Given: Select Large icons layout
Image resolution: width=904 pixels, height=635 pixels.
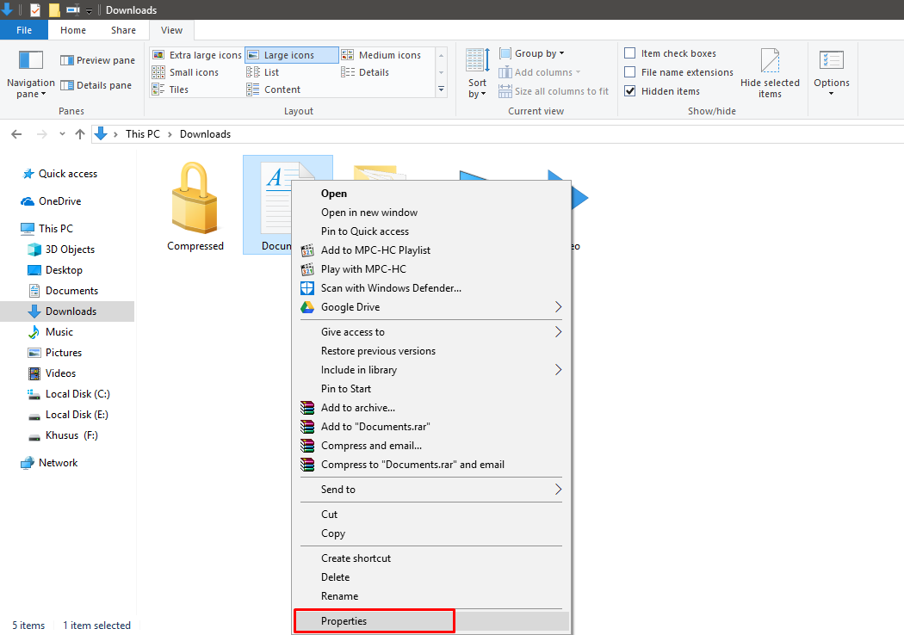Looking at the screenshot, I should tap(291, 55).
